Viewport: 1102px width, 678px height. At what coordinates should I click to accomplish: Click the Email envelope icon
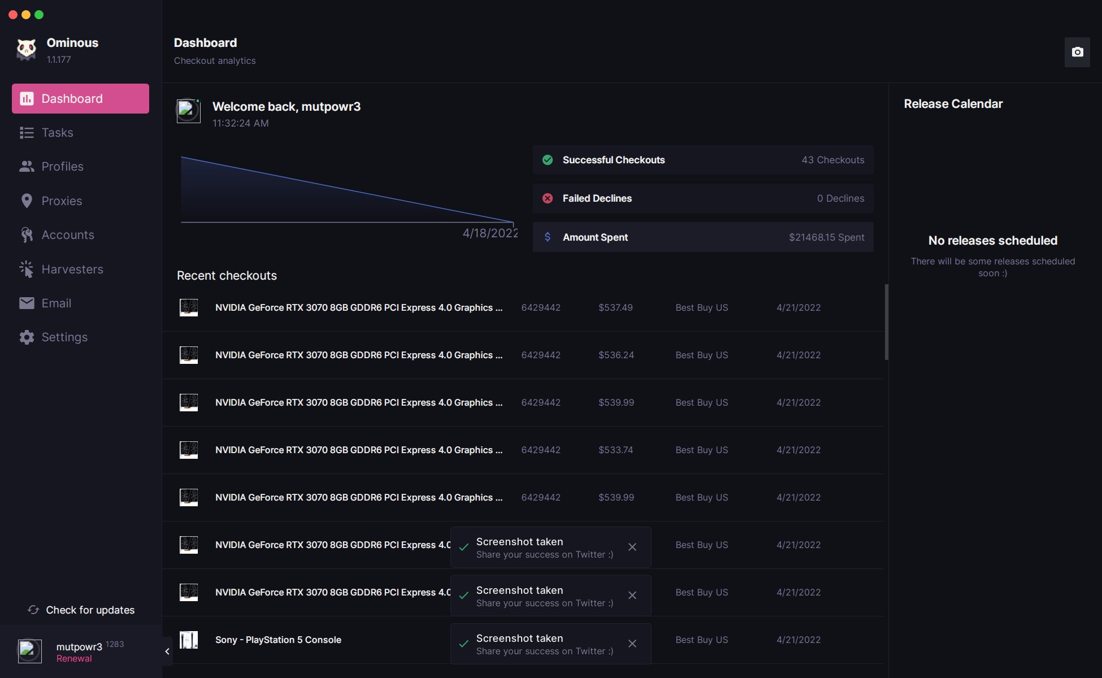(x=27, y=303)
